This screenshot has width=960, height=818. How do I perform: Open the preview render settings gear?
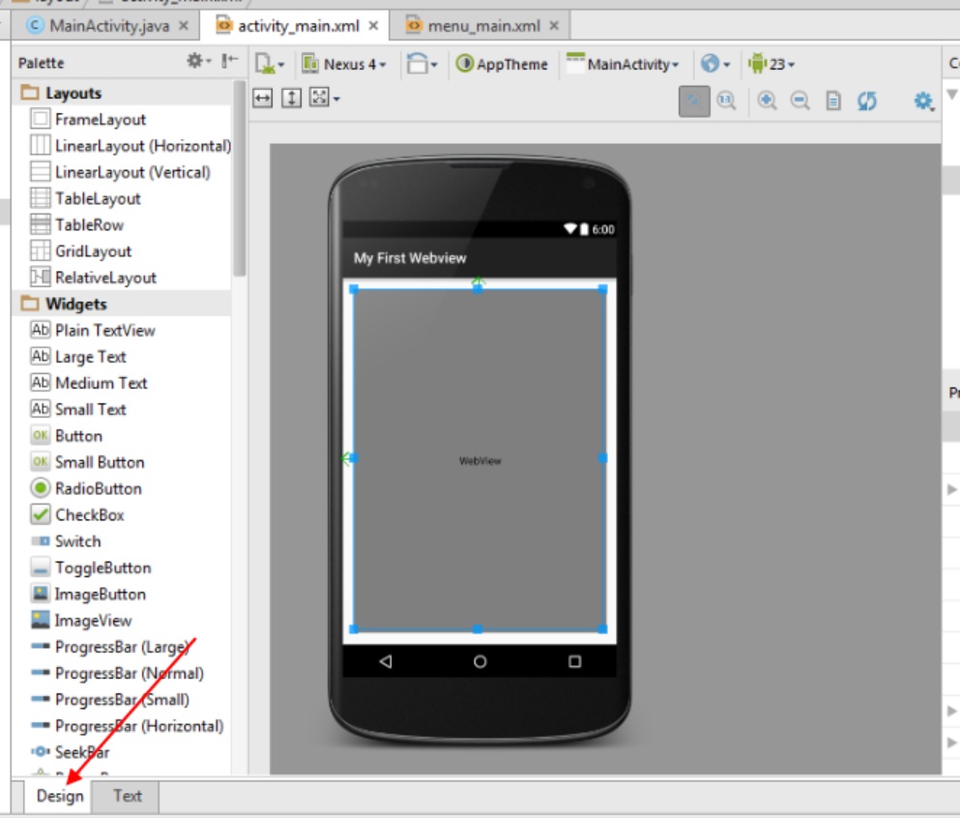coord(922,101)
